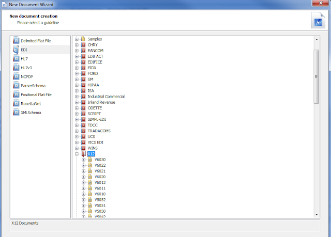Image resolution: width=331 pixels, height=237 pixels.
Task: Select the UCS guideline label
Action: [x=91, y=136]
